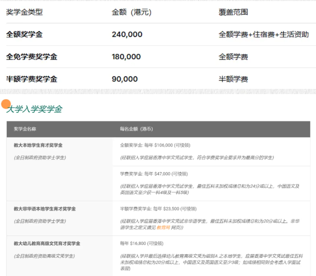Select 教大本地学生育才奖学金 scholarship name
The width and height of the screenshot is (316, 276).
(38, 145)
